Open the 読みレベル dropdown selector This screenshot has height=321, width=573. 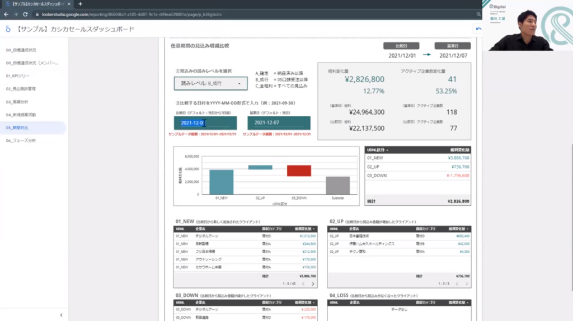(210, 83)
